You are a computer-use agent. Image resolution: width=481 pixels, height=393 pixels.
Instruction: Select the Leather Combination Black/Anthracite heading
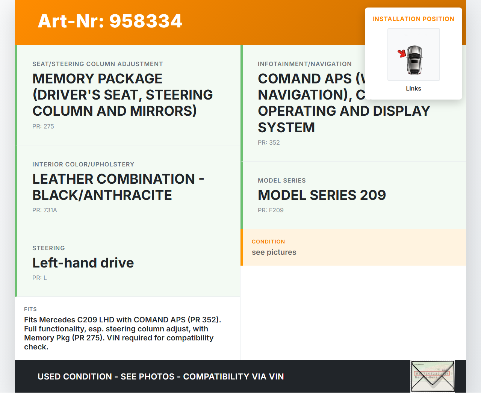[x=118, y=187]
